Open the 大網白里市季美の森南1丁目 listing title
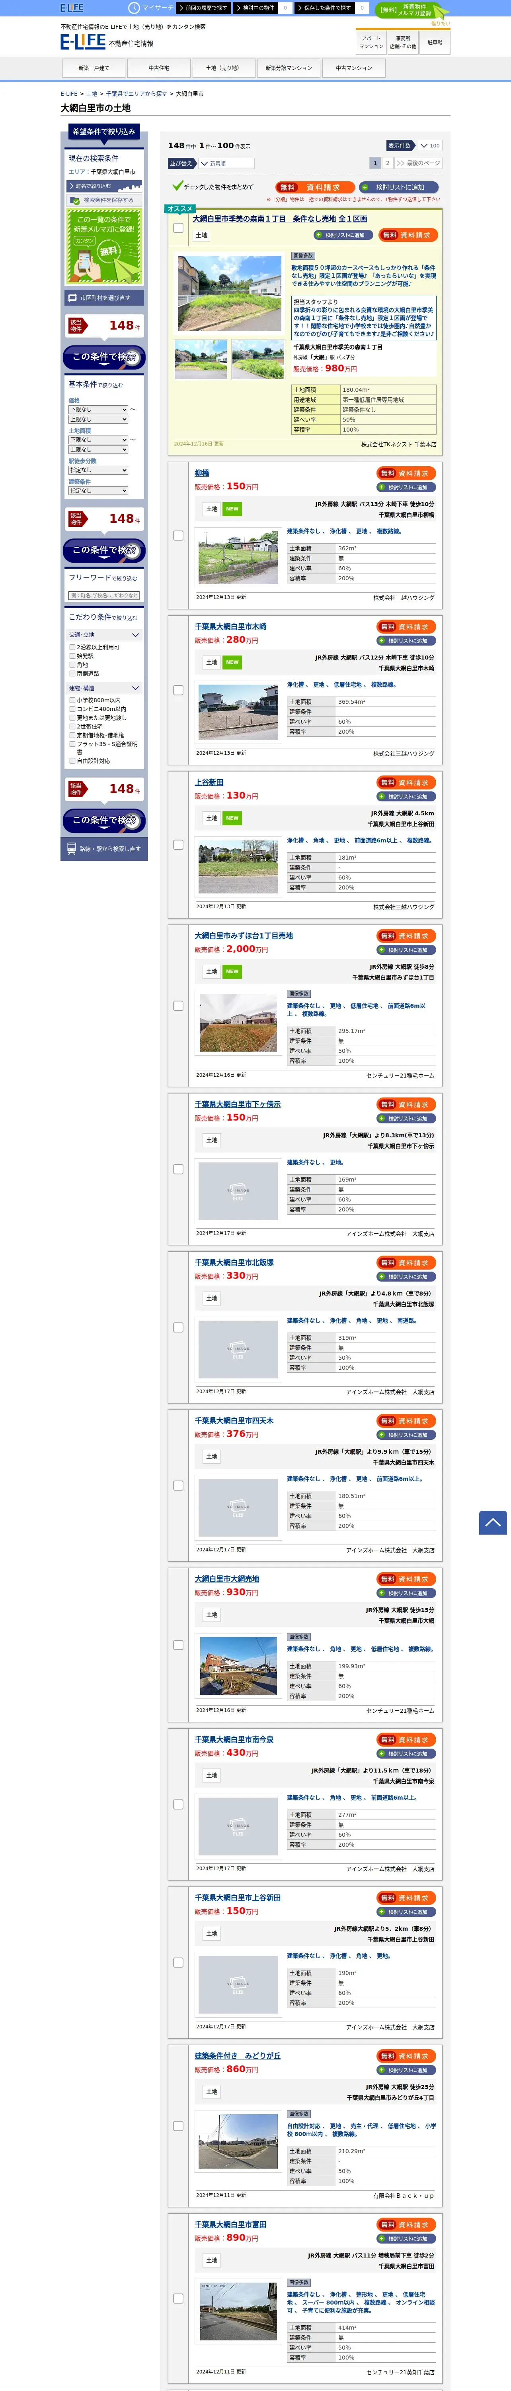511x2391 pixels. [x=280, y=219]
